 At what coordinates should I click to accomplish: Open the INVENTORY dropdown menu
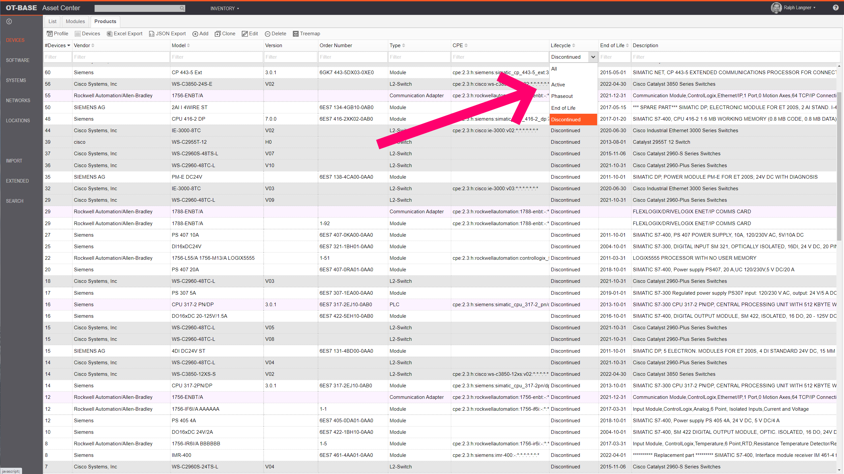[225, 8]
